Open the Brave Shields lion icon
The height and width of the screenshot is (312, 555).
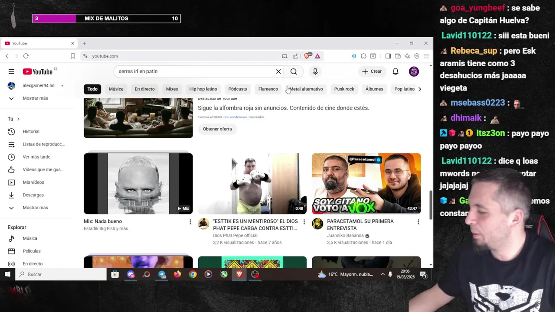[x=307, y=56]
